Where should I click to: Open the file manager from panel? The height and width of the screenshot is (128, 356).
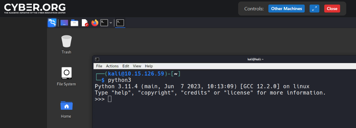tap(74, 23)
